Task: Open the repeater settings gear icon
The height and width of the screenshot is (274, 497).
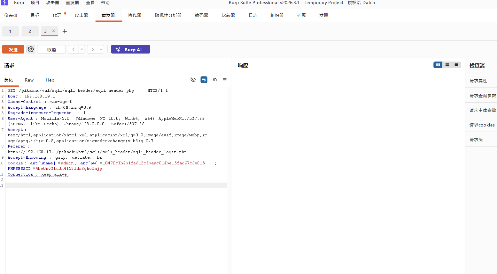Action: click(x=31, y=49)
